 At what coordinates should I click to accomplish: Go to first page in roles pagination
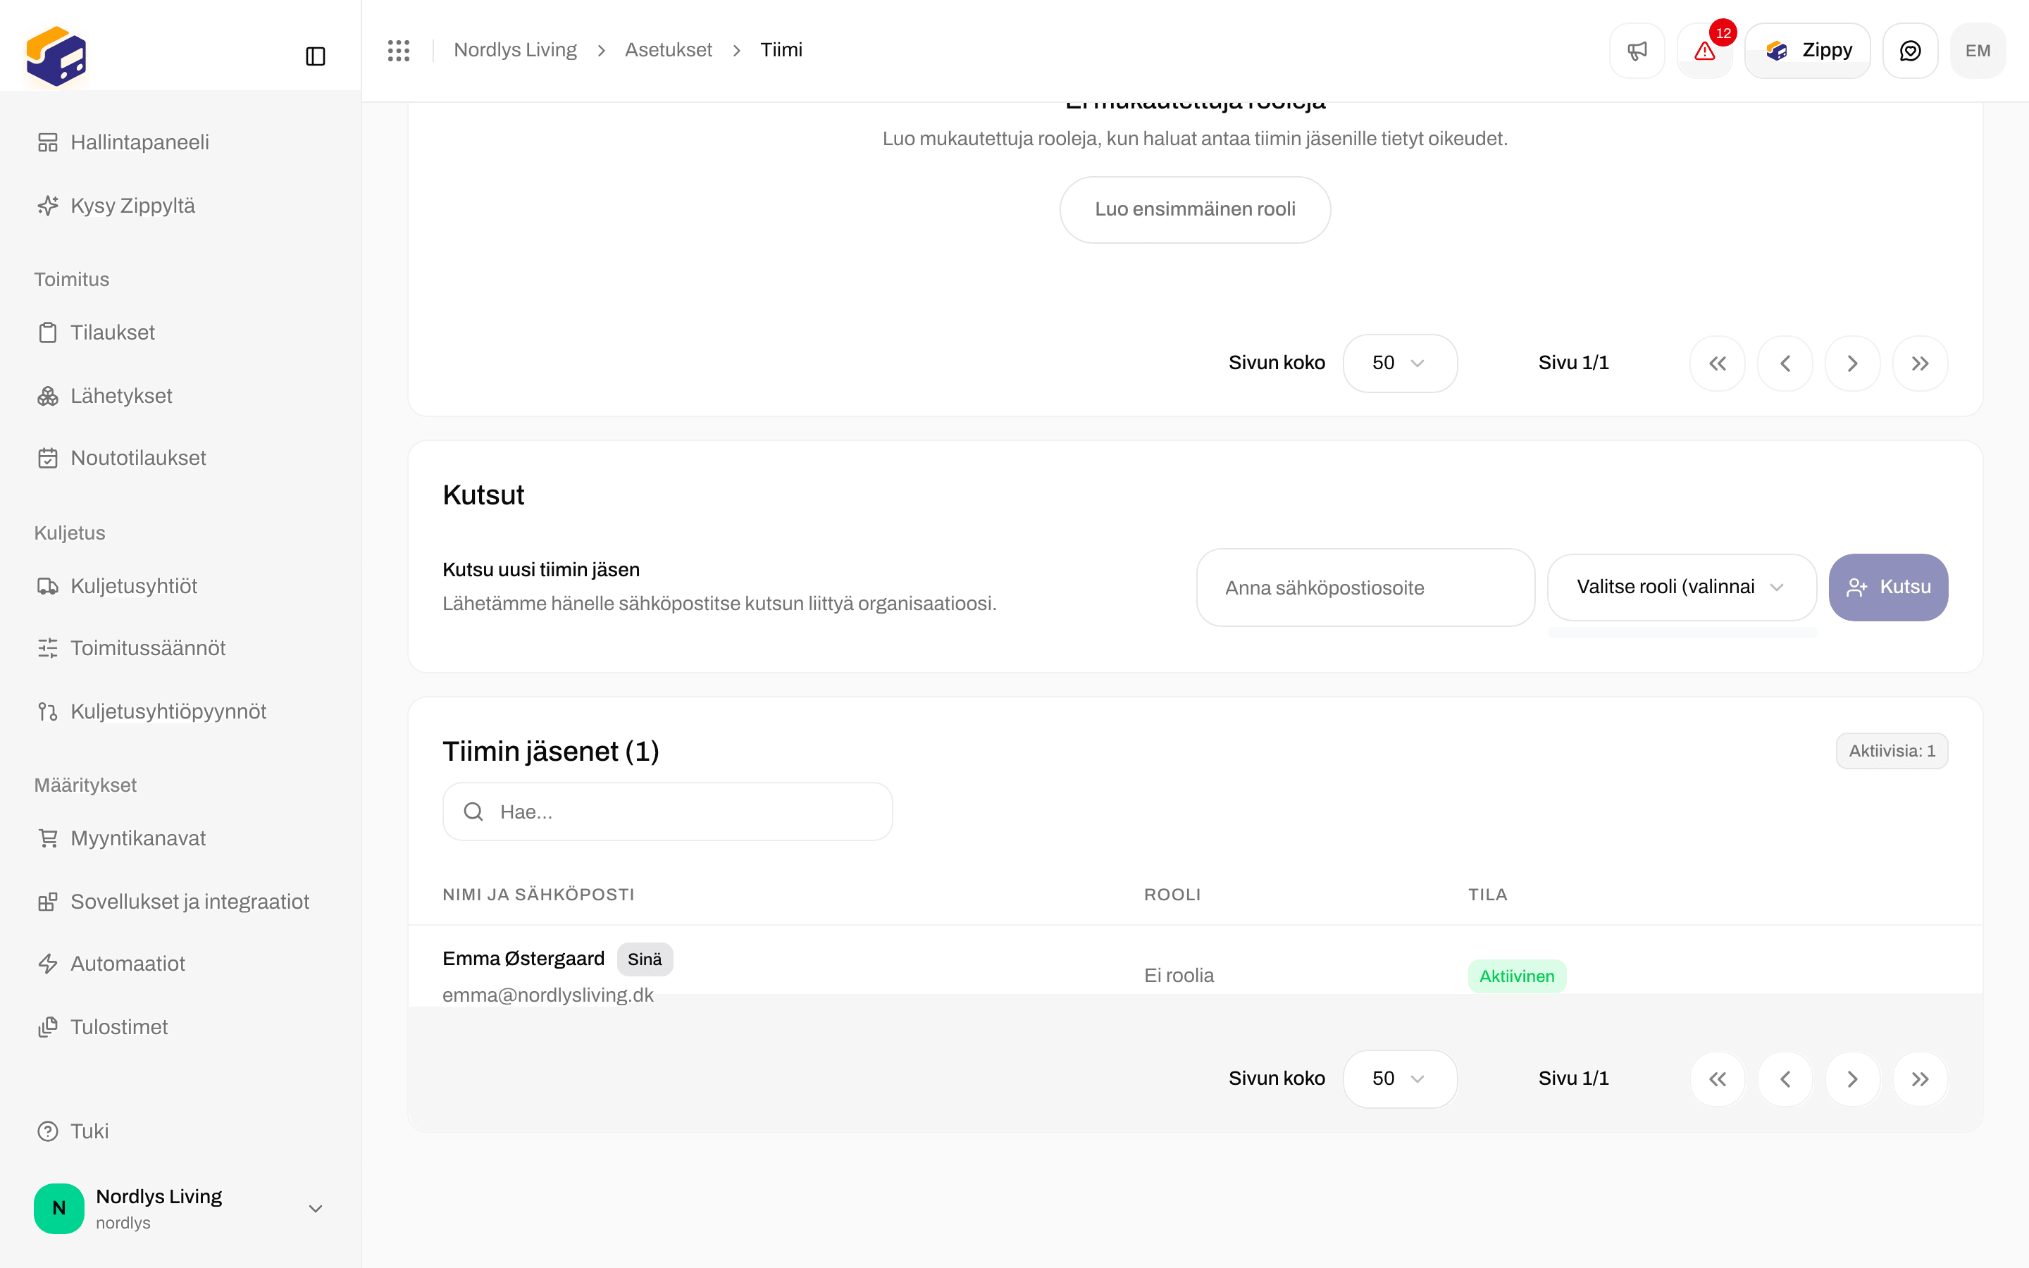pos(1717,363)
